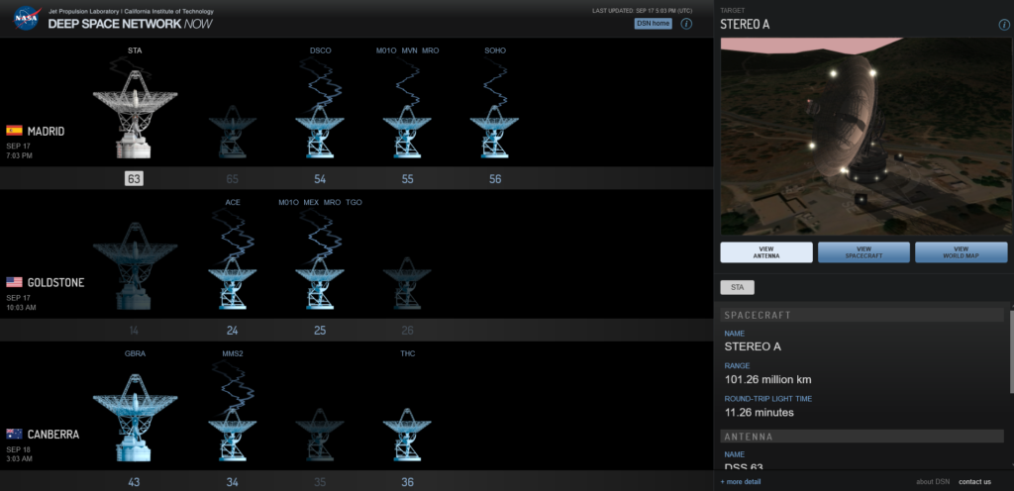Viewport: 1014px width, 491px height.
Task: Open the about DSN link
Action: [x=933, y=481]
